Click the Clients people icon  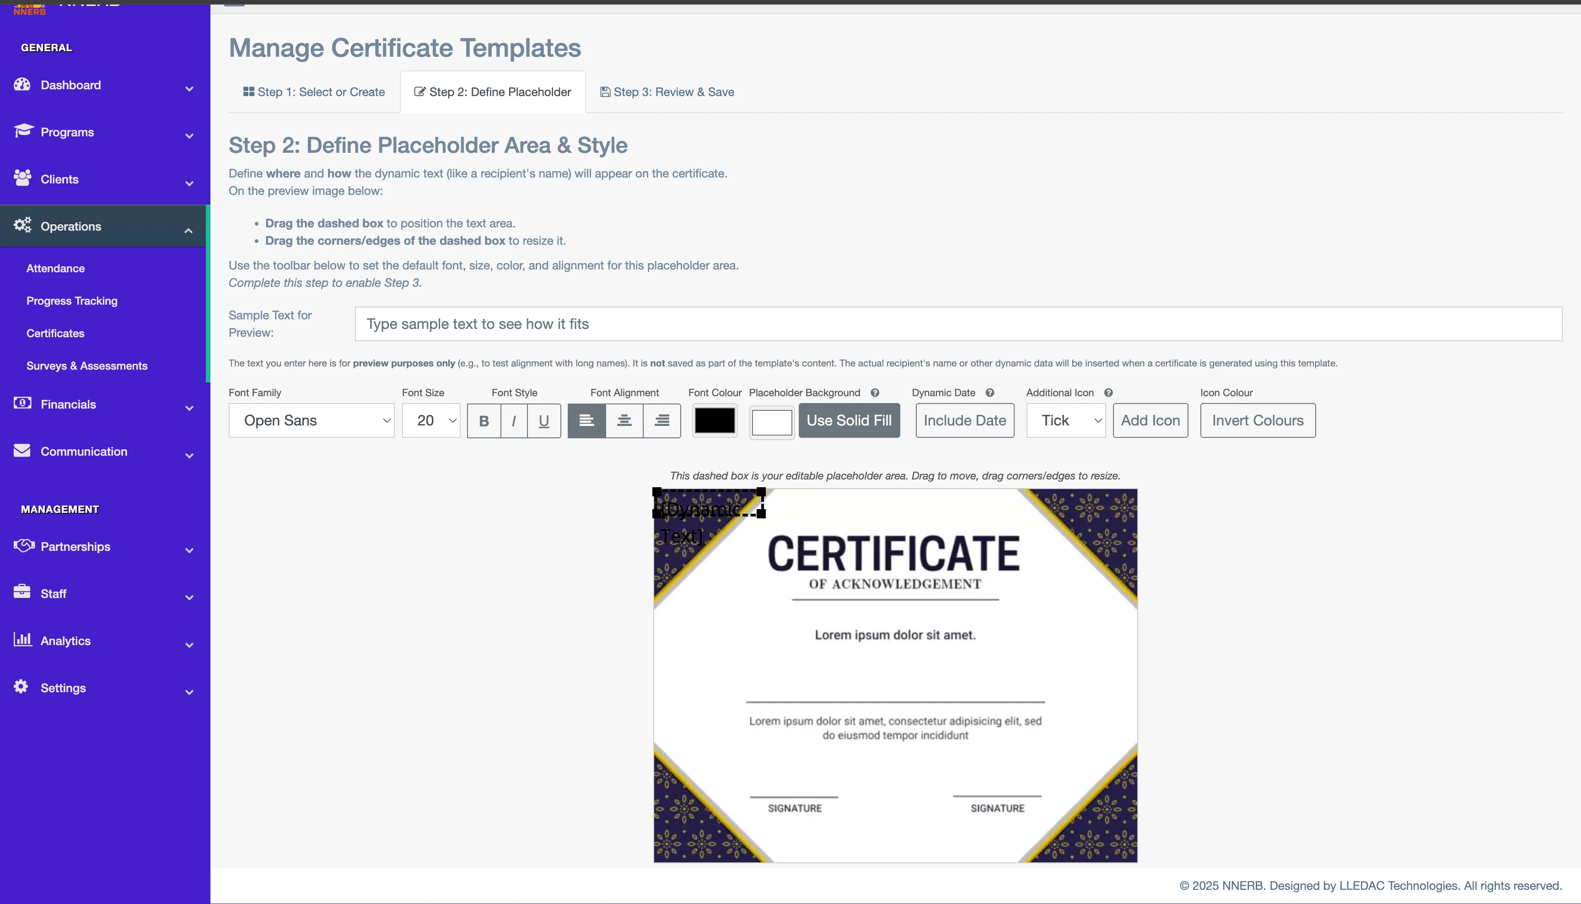[x=22, y=178]
